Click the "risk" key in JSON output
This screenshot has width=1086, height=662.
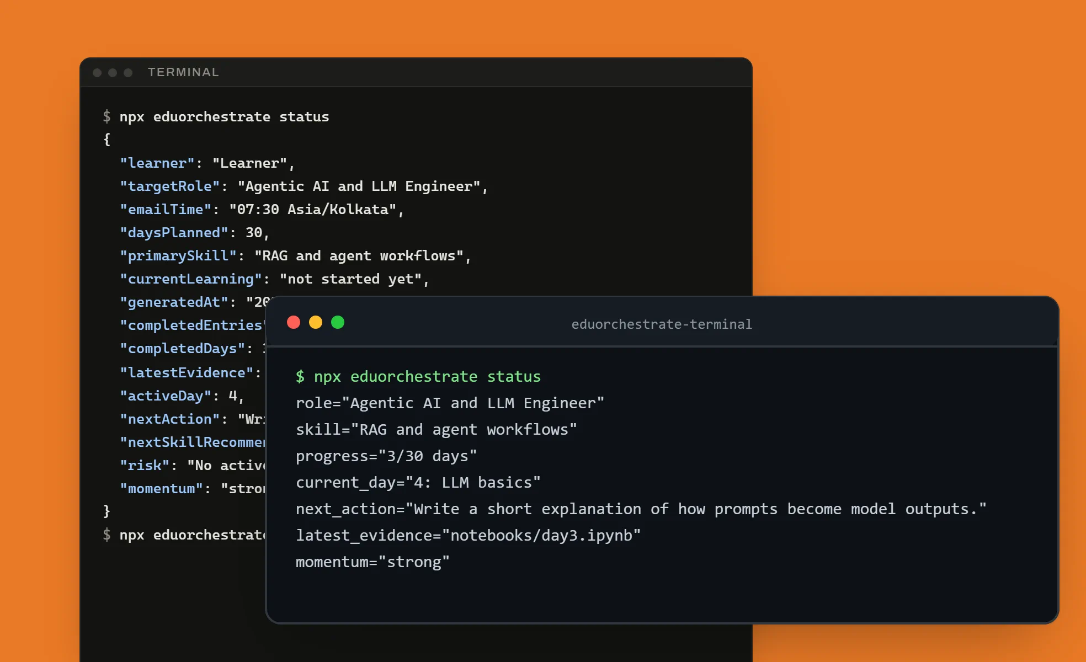(x=145, y=466)
